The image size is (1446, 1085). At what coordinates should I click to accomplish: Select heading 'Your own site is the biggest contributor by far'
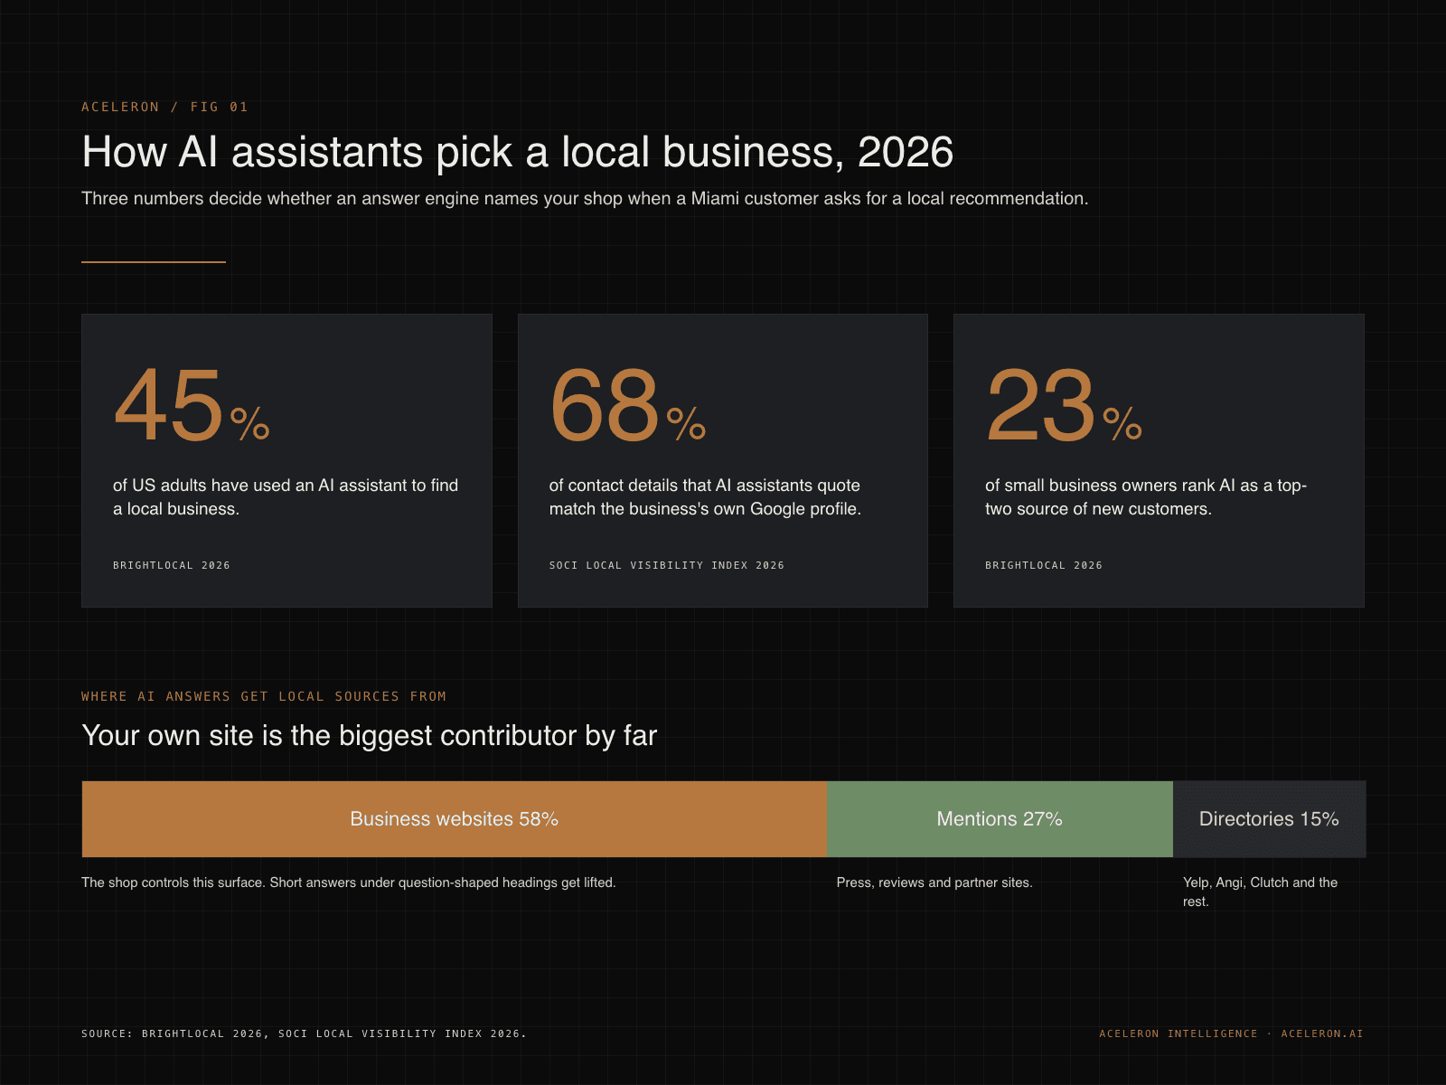[369, 736]
